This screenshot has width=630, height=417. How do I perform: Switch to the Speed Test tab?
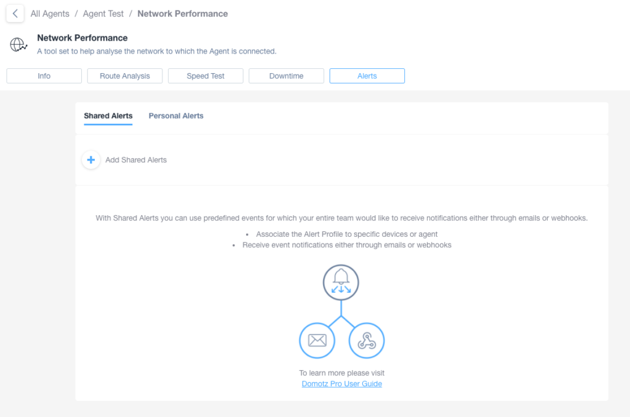[x=205, y=76]
